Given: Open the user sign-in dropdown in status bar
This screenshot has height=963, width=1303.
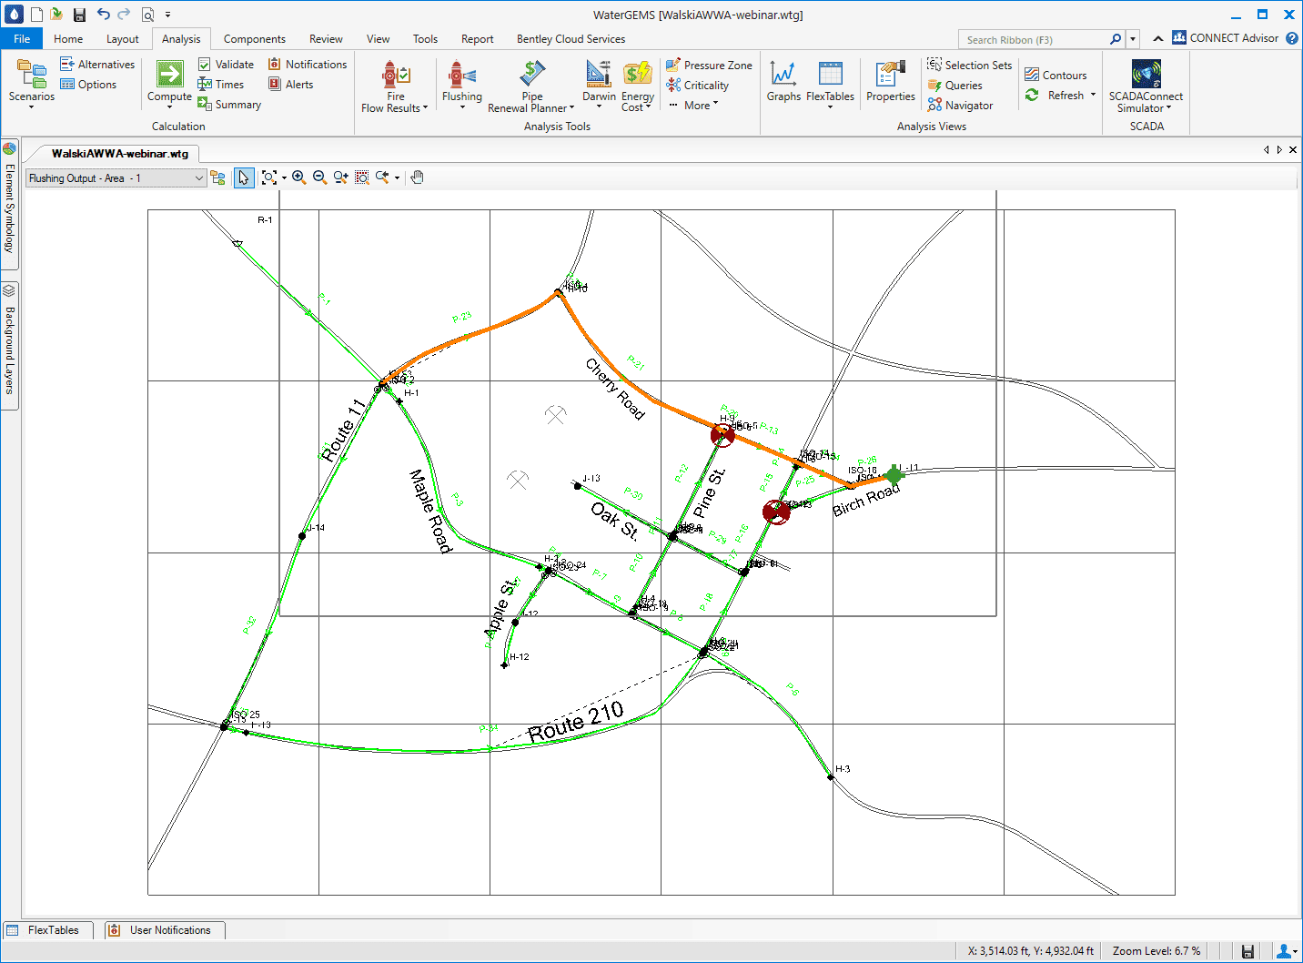Looking at the screenshot, I should (x=1286, y=951).
